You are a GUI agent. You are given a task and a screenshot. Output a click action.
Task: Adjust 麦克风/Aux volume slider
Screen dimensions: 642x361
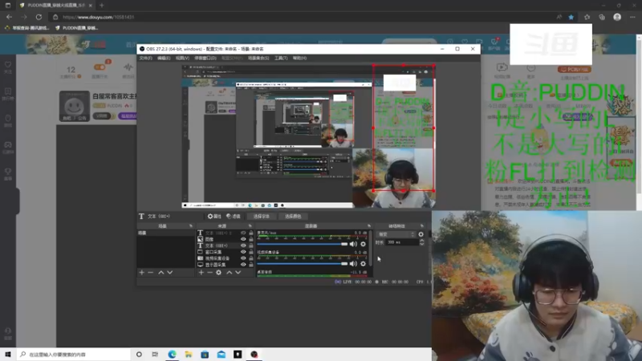[303, 244]
